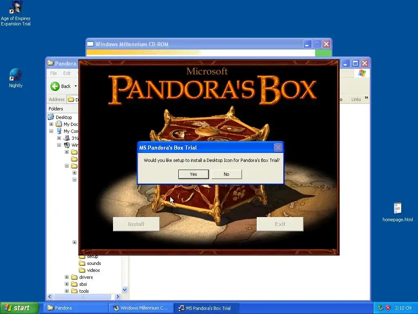Click the Exit button on Pandora's Box splash
This screenshot has height=314, width=418.
coord(280,224)
